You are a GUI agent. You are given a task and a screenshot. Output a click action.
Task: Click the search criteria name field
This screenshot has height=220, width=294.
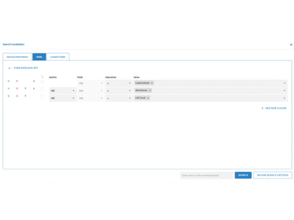pos(206,175)
